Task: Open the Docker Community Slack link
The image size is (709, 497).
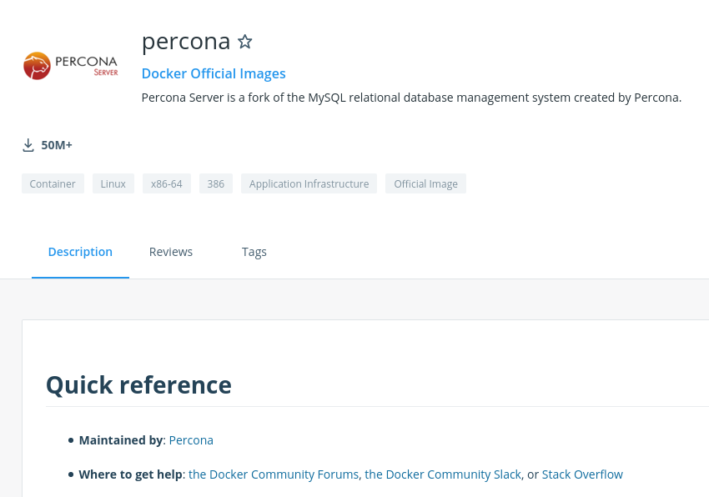Action: [x=443, y=474]
